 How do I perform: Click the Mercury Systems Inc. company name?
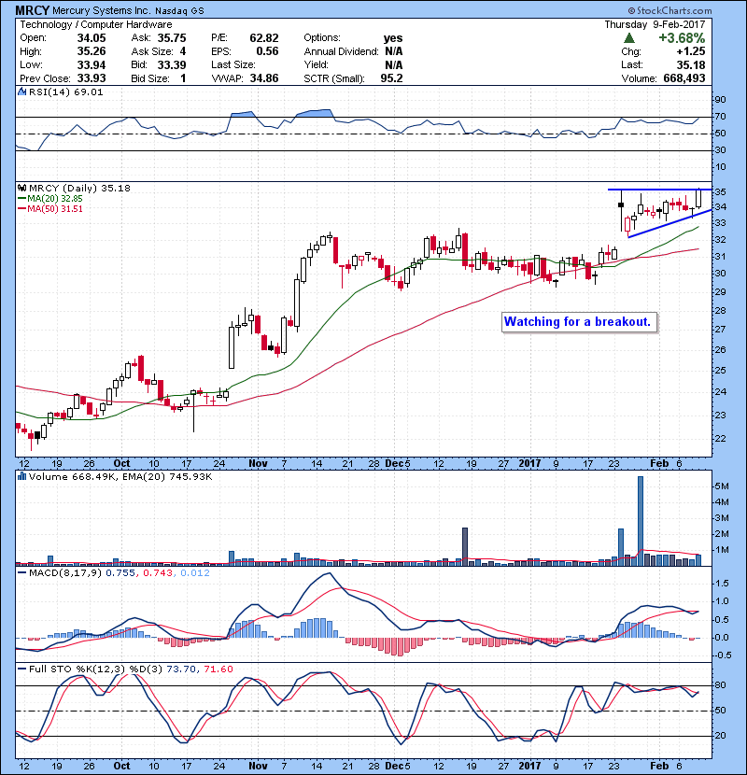pyautogui.click(x=102, y=10)
